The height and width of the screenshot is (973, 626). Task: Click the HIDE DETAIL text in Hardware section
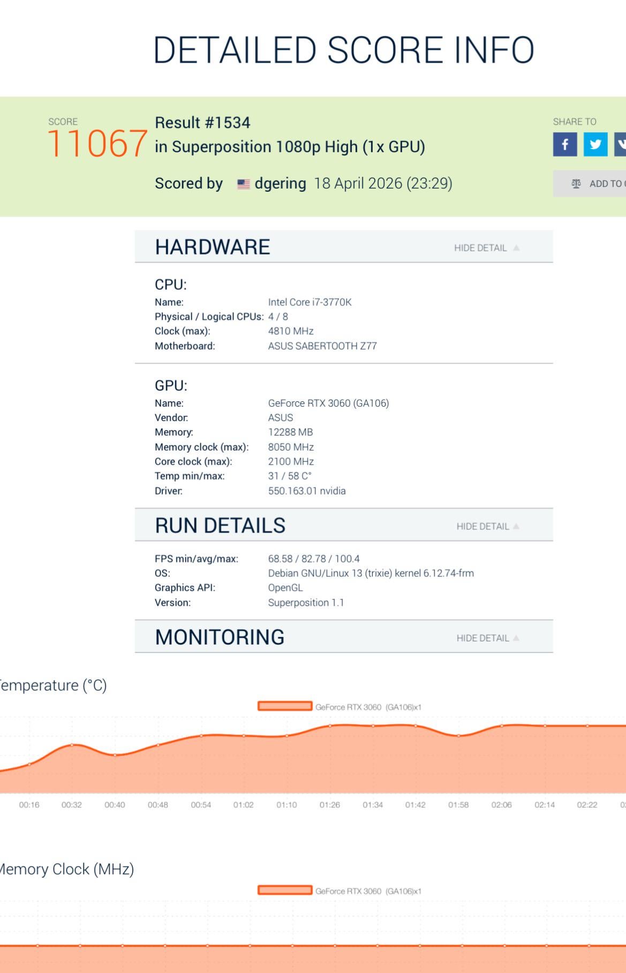pyautogui.click(x=480, y=248)
